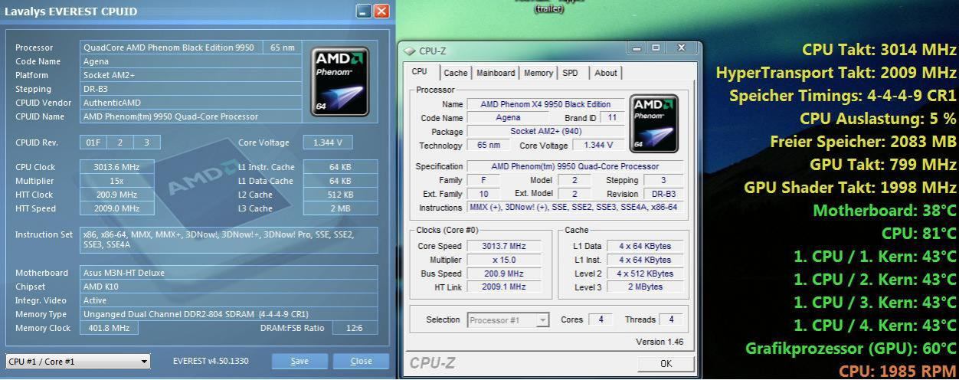Click the CPU-Z Cores count value
959x380 pixels.
pyautogui.click(x=601, y=319)
